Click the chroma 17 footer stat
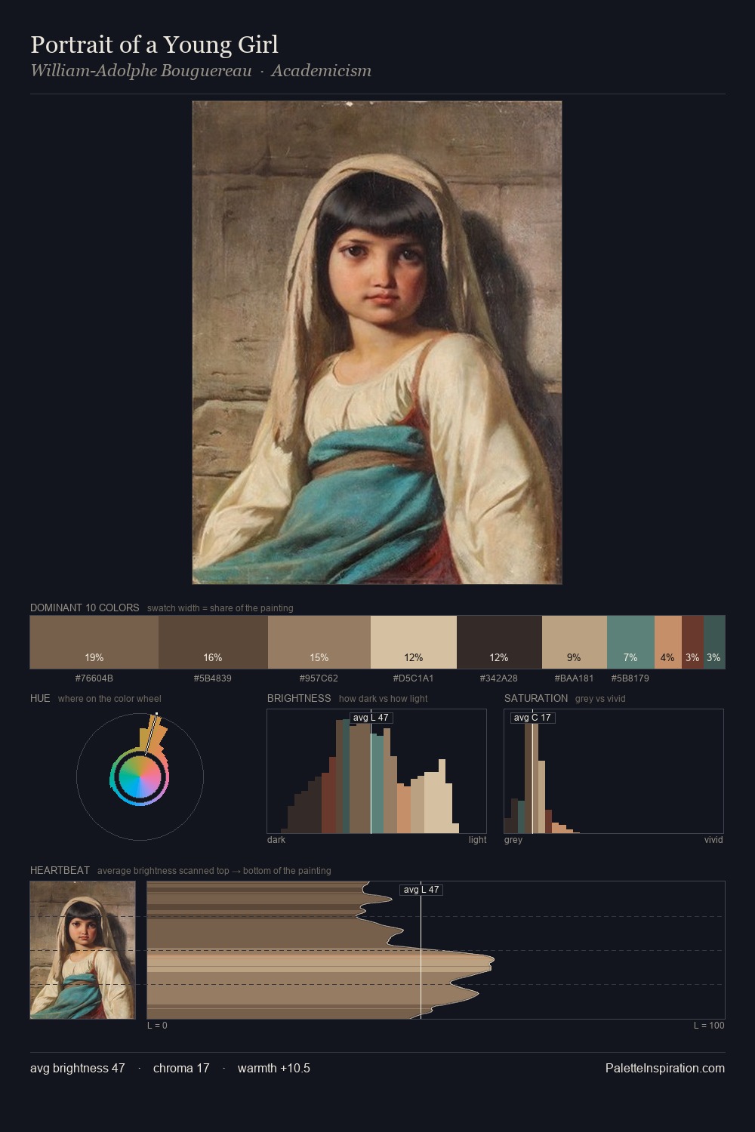 point(181,1068)
